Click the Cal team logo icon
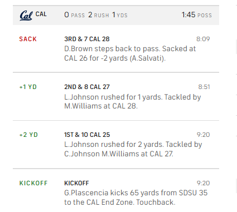The image size is (237, 212). click(x=26, y=16)
